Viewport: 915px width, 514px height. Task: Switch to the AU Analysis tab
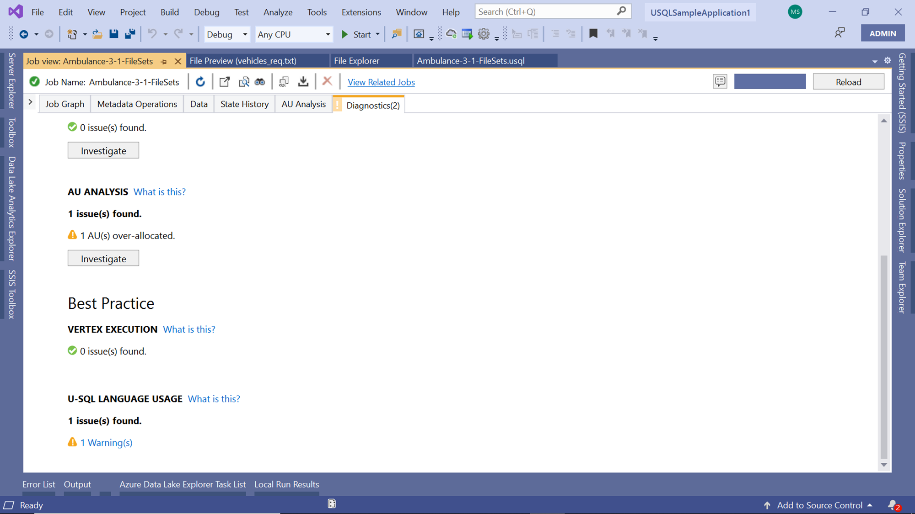[303, 104]
